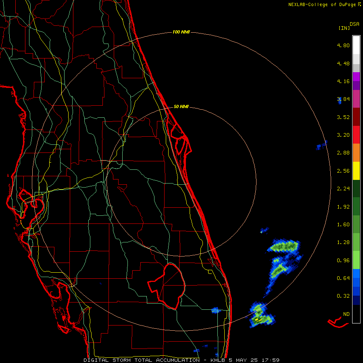Select the pink-magenta legend swatch

(x=356, y=99)
